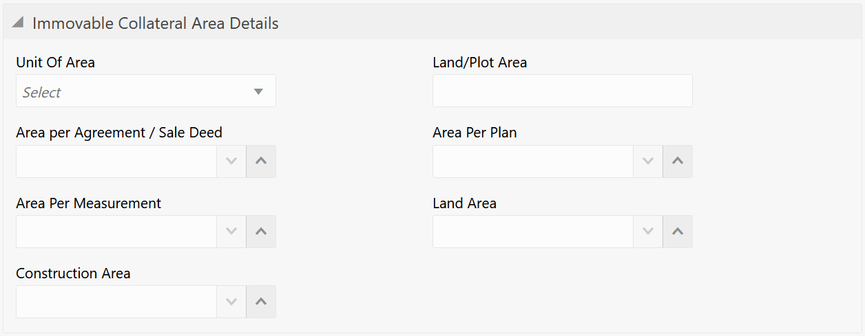Click the Select placeholder in Unit Of Area
The image size is (865, 336).
[42, 92]
